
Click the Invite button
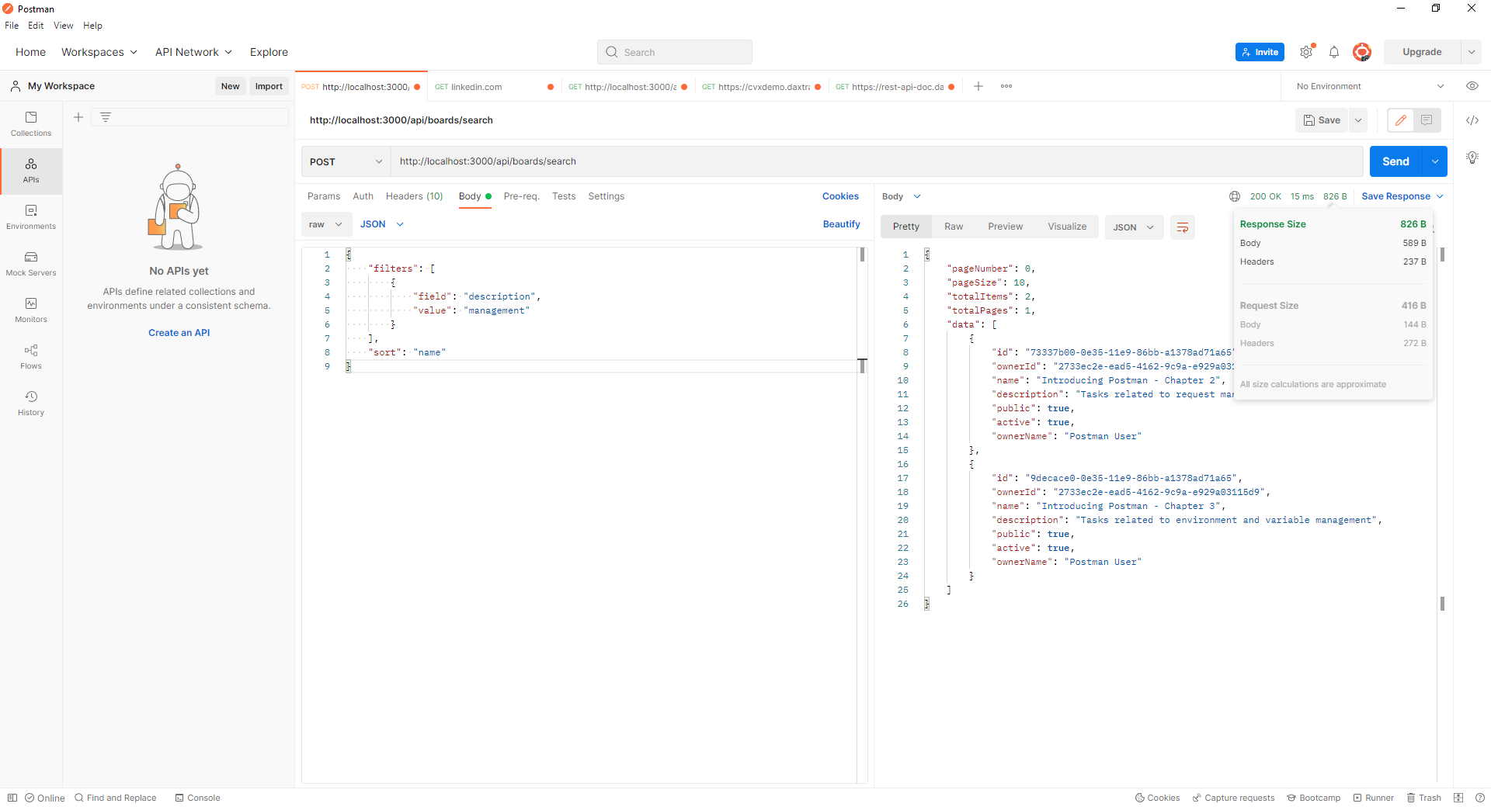click(x=1260, y=52)
